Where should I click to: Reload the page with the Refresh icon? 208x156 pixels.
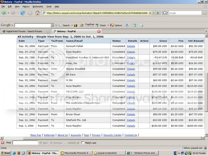tap(23, 13)
